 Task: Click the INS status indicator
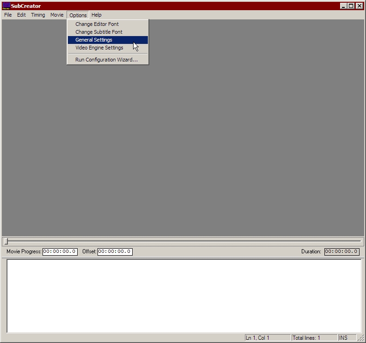pos(343,338)
